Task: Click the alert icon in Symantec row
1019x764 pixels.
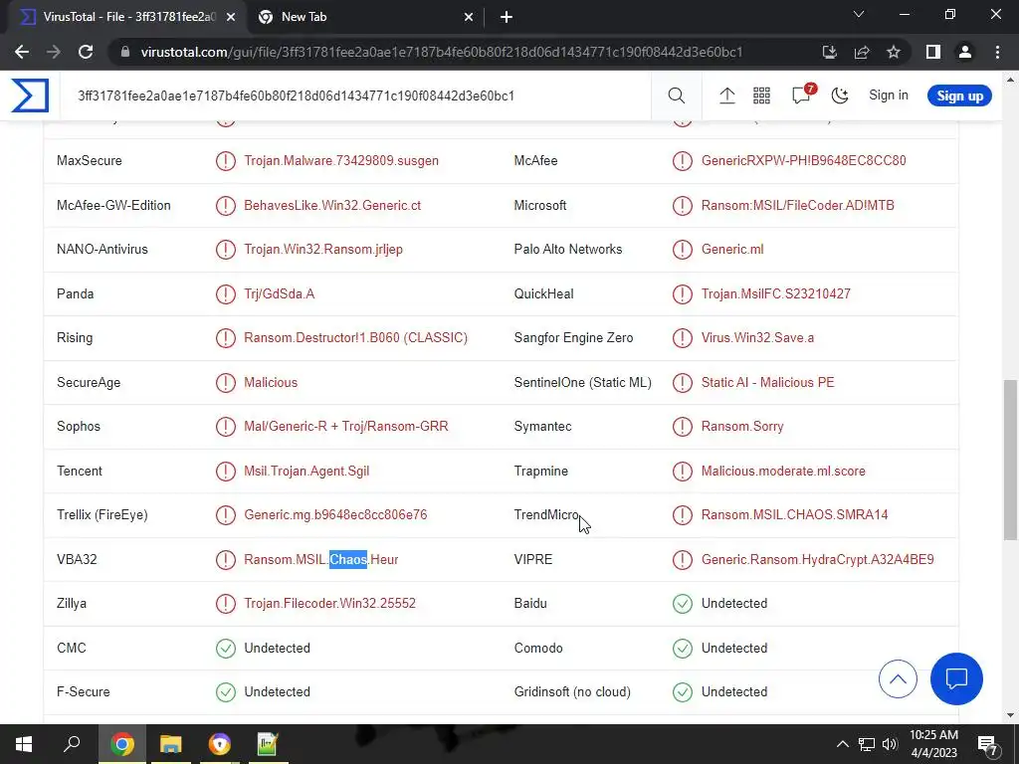Action: coord(683,426)
